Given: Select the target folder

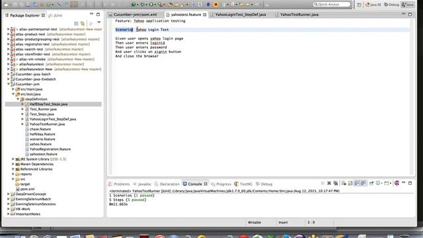Looking at the screenshot, I should pos(25,184).
